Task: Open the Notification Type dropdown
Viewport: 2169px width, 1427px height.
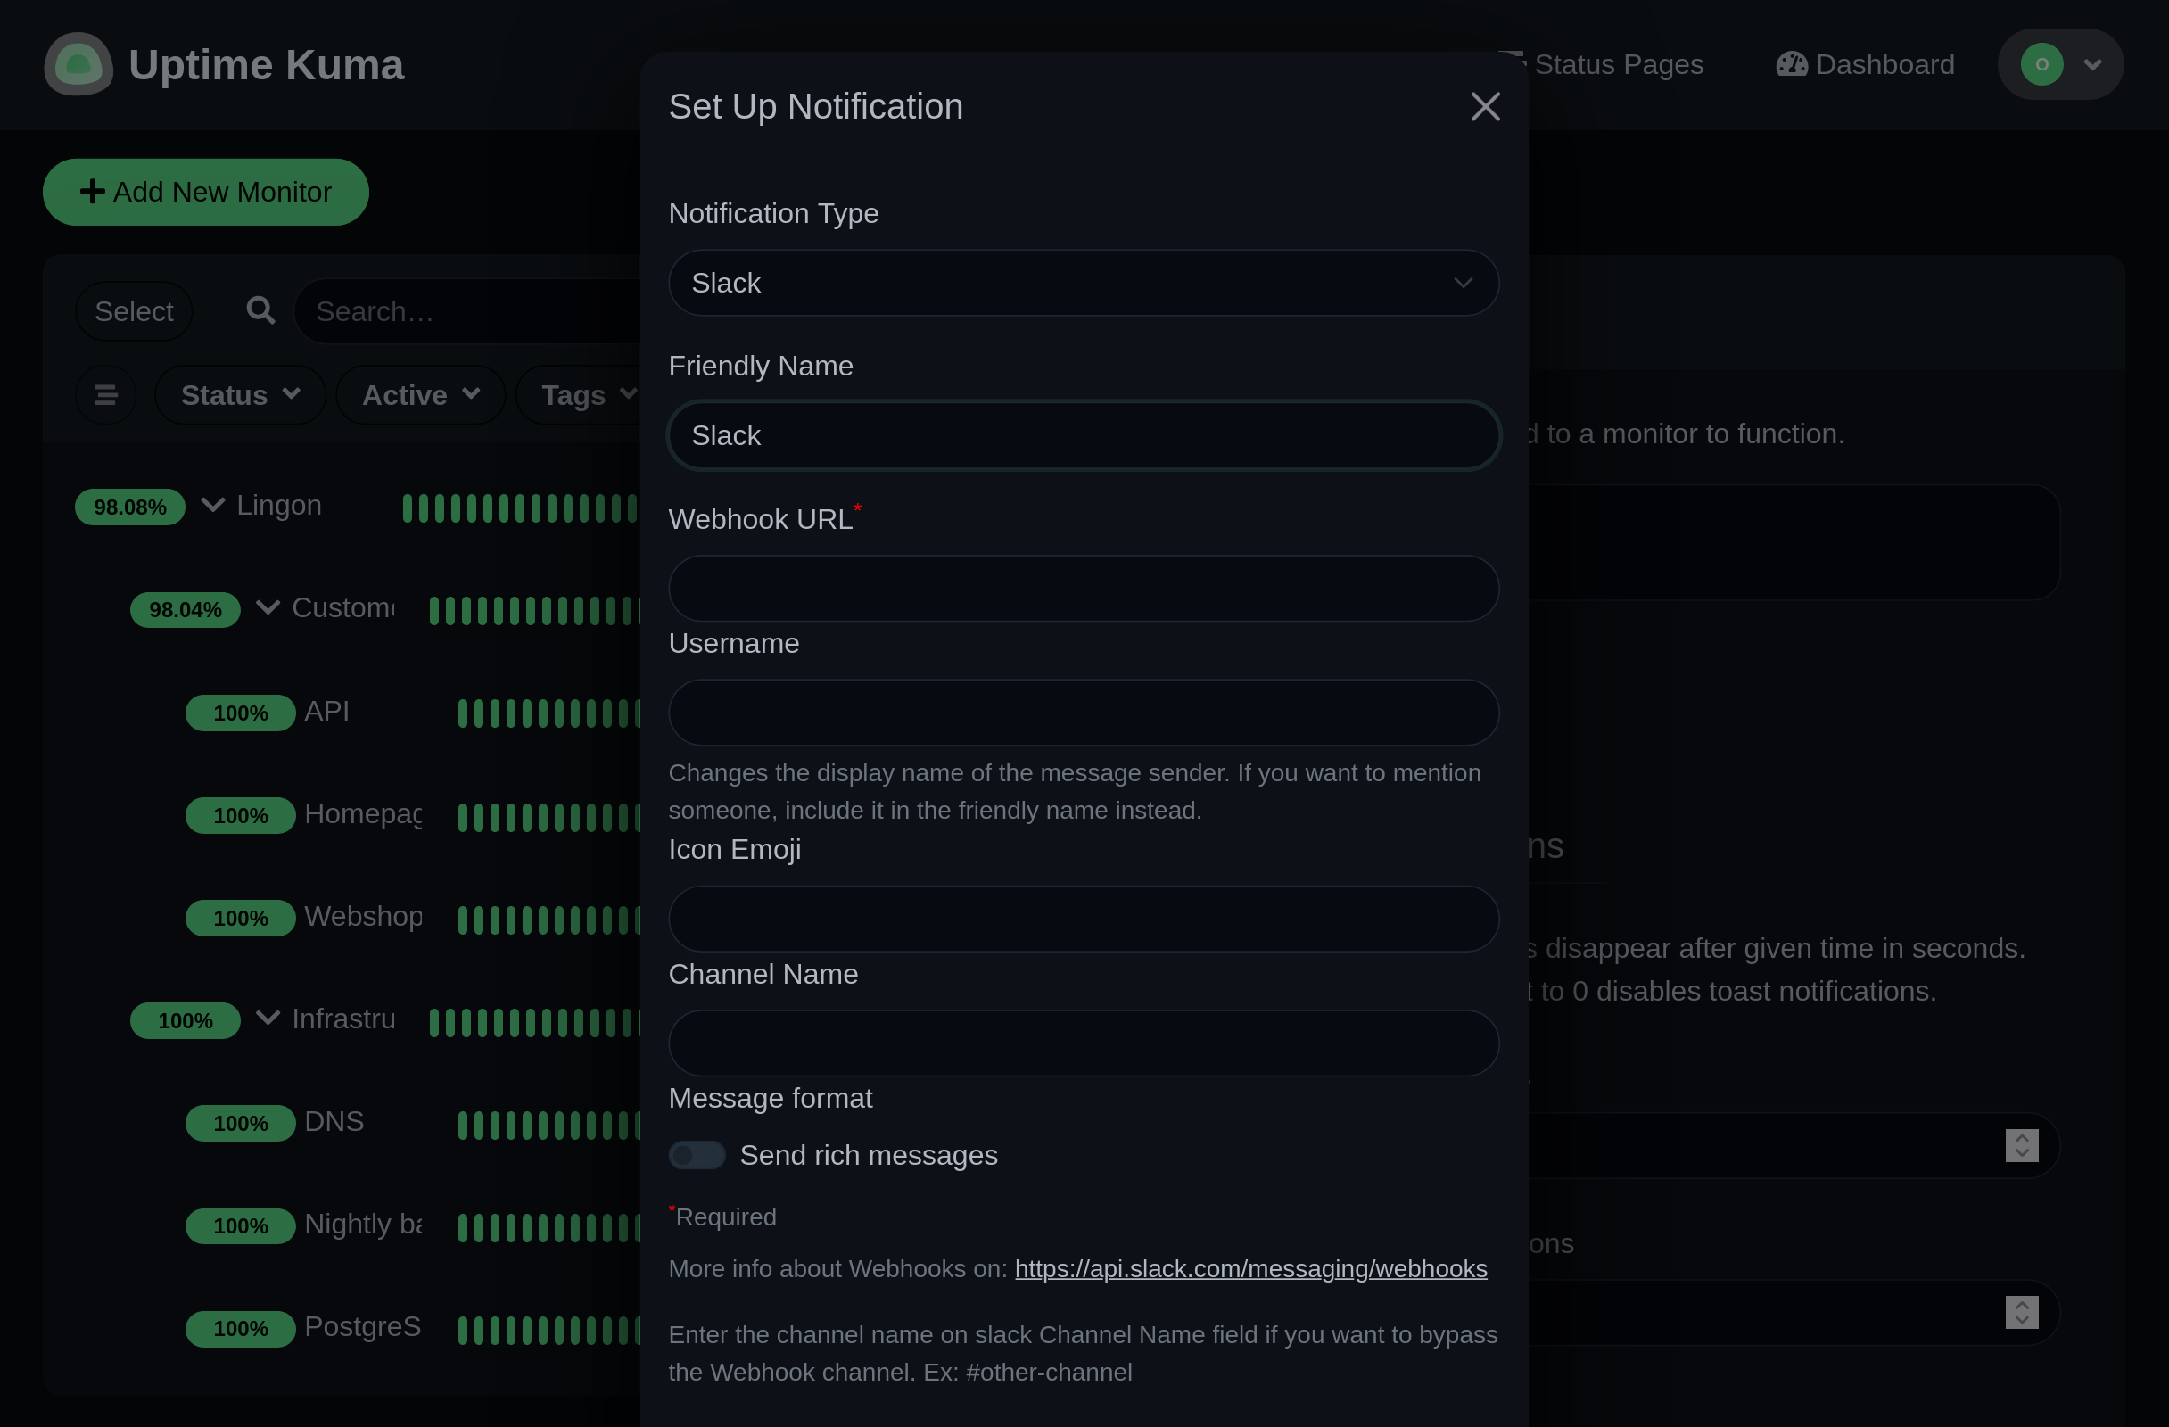Action: pos(1083,283)
